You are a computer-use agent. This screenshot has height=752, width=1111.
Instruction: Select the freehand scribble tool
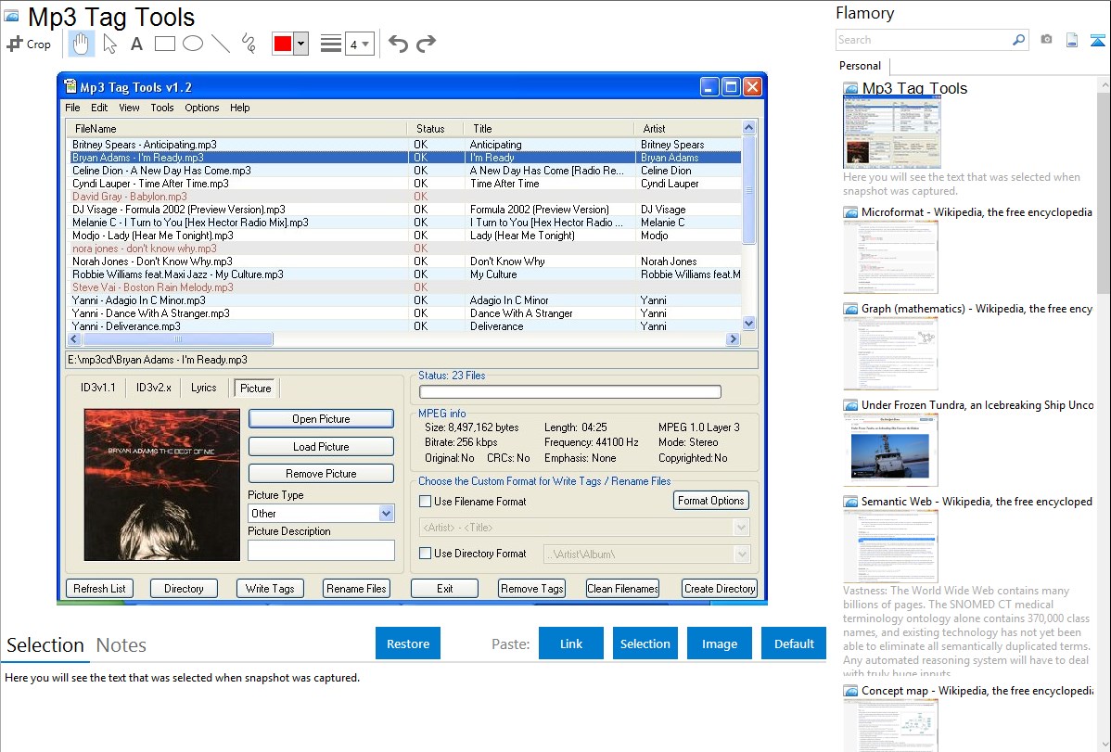pos(249,44)
